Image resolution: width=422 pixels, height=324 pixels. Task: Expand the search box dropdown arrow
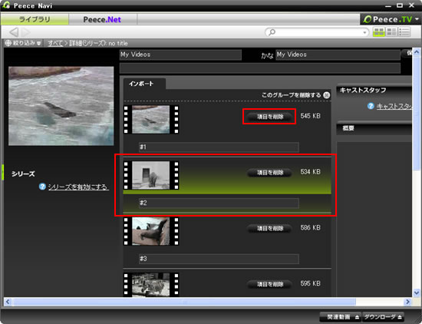click(x=364, y=32)
